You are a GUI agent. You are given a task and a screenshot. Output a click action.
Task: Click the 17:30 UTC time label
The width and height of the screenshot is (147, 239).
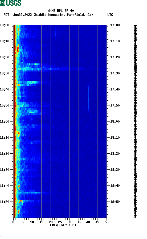[x=115, y=73]
